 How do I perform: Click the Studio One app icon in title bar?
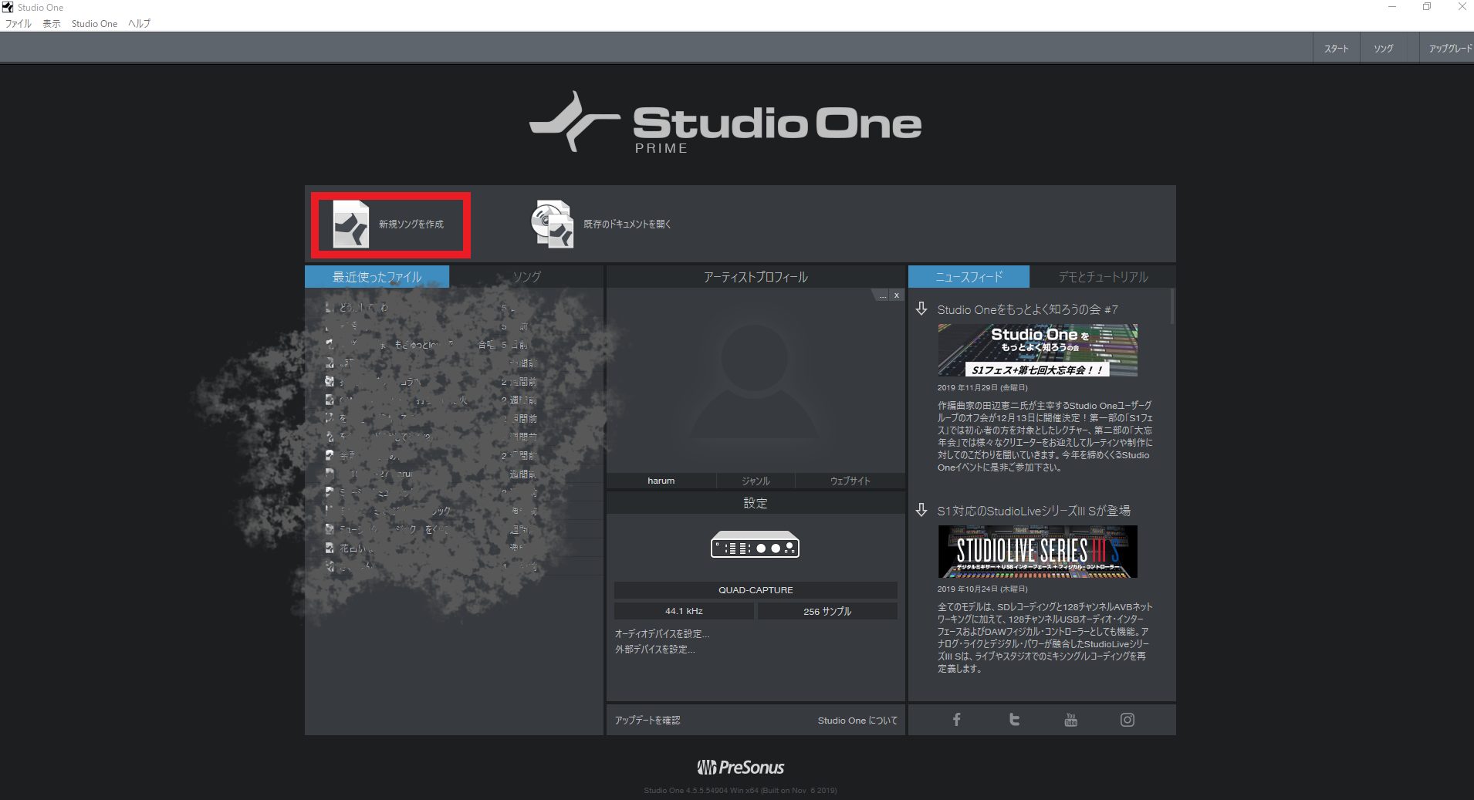8,7
